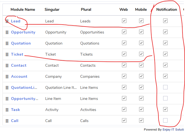Viewport: 185px width, 132px height.
Task: Tick Notification checkbox in QuotationLi... row
Action: pyautogui.click(x=165, y=87)
